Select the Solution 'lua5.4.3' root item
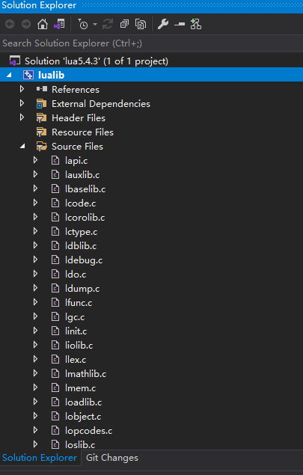The width and height of the screenshot is (303, 475). [97, 61]
